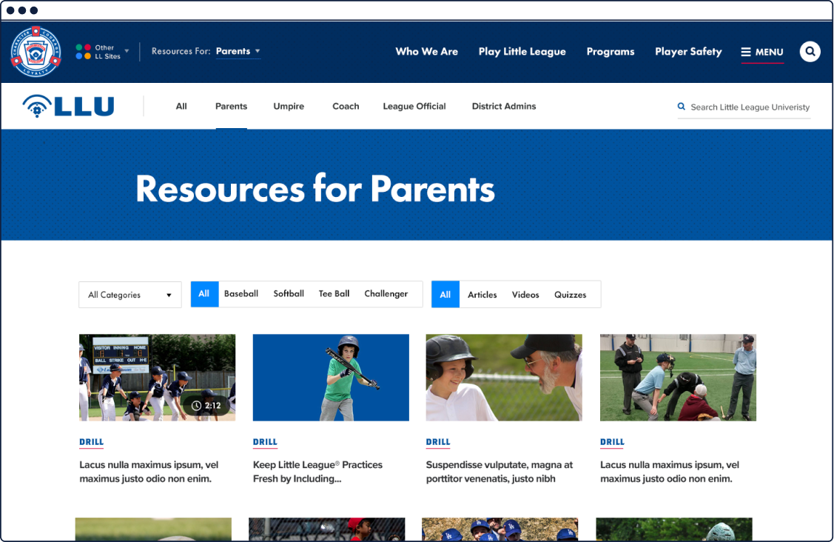
Task: Select the All content type filter
Action: 445,295
